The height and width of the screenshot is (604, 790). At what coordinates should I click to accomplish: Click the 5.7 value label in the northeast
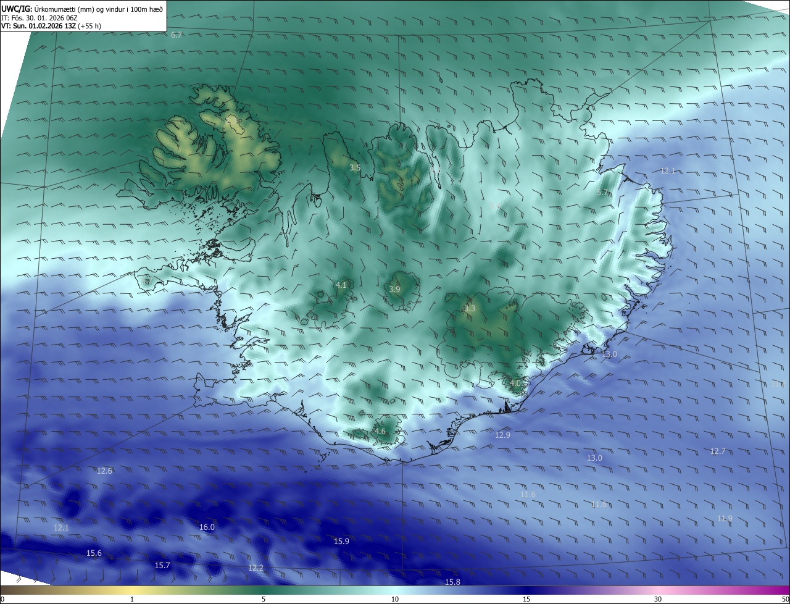pos(603,193)
